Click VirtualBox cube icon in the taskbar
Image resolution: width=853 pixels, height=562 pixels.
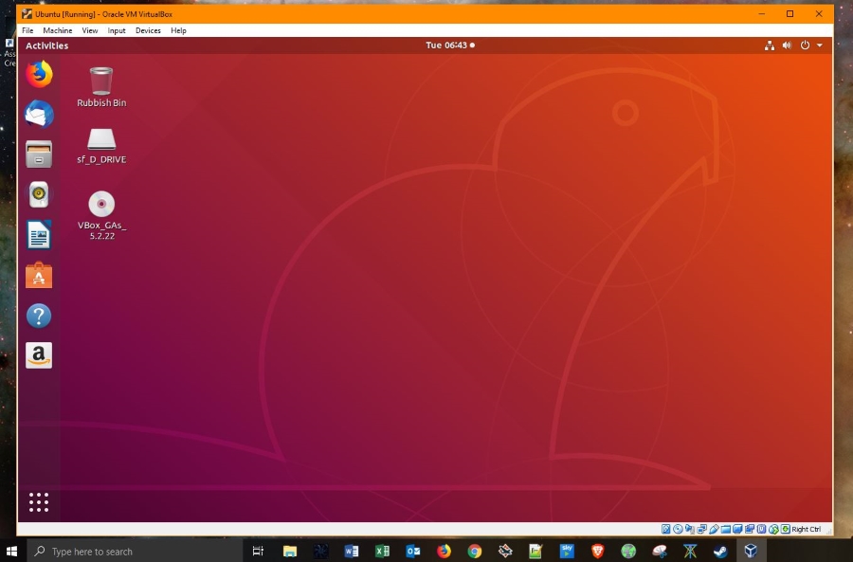coord(752,552)
